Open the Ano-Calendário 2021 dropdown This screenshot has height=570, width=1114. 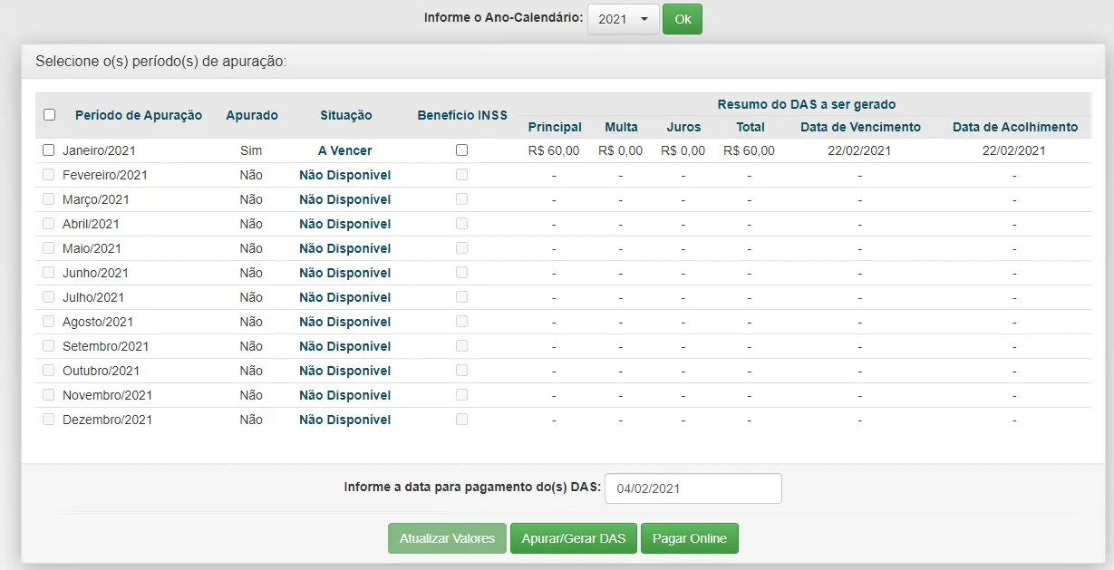tap(623, 19)
